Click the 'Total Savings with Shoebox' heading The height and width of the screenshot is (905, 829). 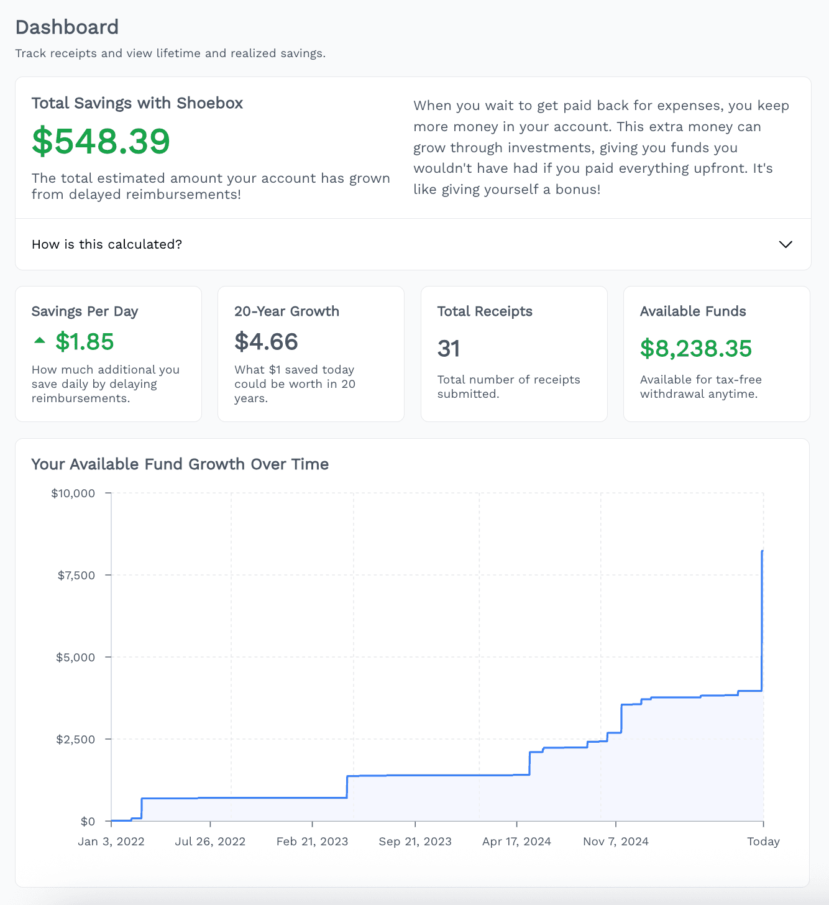(137, 103)
